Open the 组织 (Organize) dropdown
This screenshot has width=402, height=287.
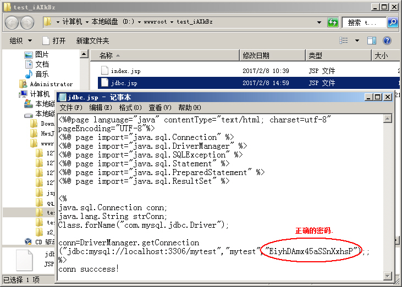pos(21,41)
